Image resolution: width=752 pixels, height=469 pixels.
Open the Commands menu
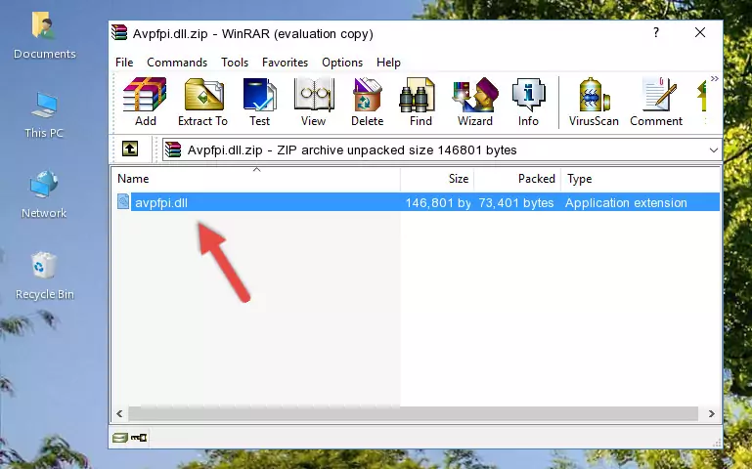[x=177, y=63]
